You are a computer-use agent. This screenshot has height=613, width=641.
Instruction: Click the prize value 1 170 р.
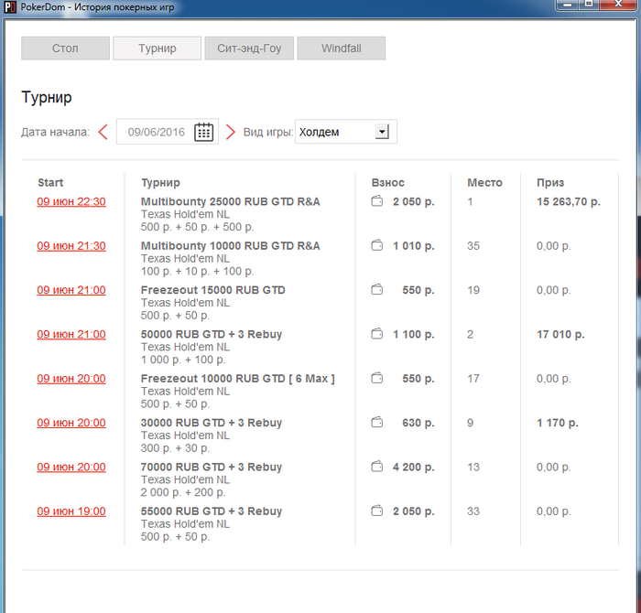pos(557,423)
